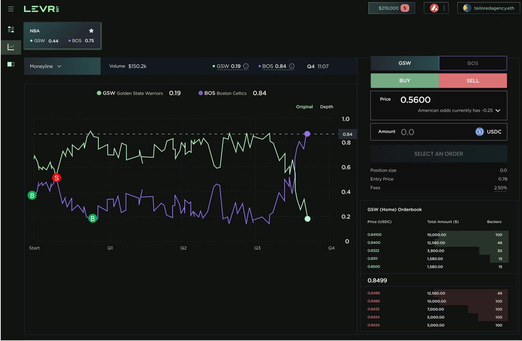Viewport: 522px width, 341px height.
Task: Select the dashboard icon in the sidebar
Action: click(11, 29)
